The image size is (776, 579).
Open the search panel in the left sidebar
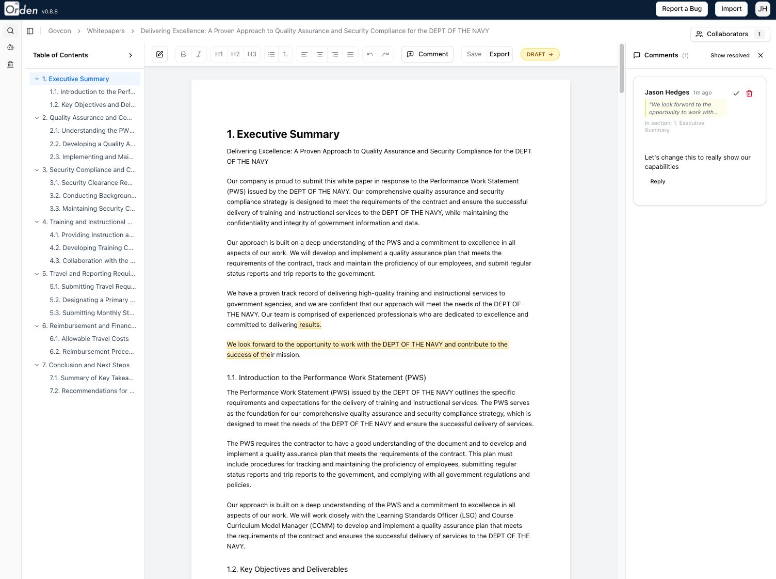(x=10, y=30)
